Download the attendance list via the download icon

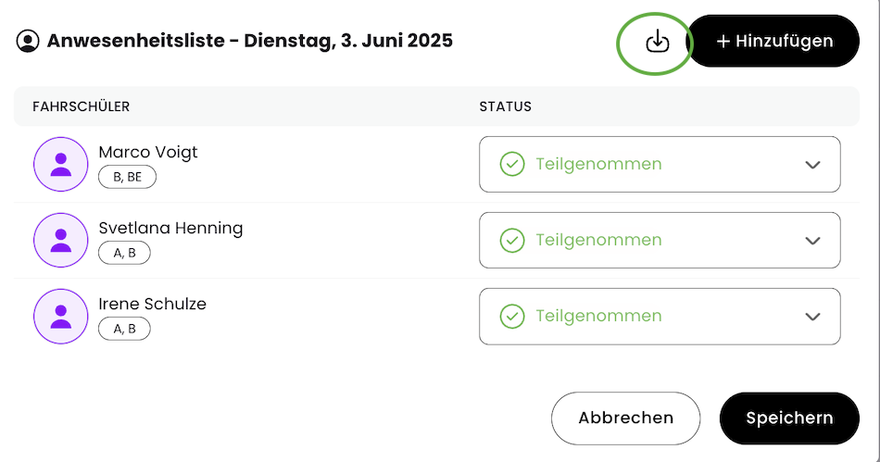pos(657,41)
